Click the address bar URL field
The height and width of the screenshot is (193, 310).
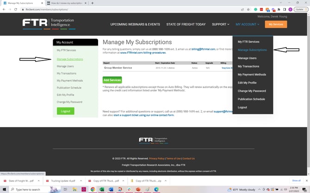click(x=130, y=9)
